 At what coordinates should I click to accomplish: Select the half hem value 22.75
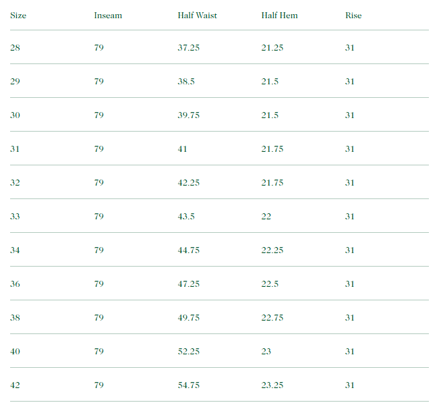click(x=272, y=318)
